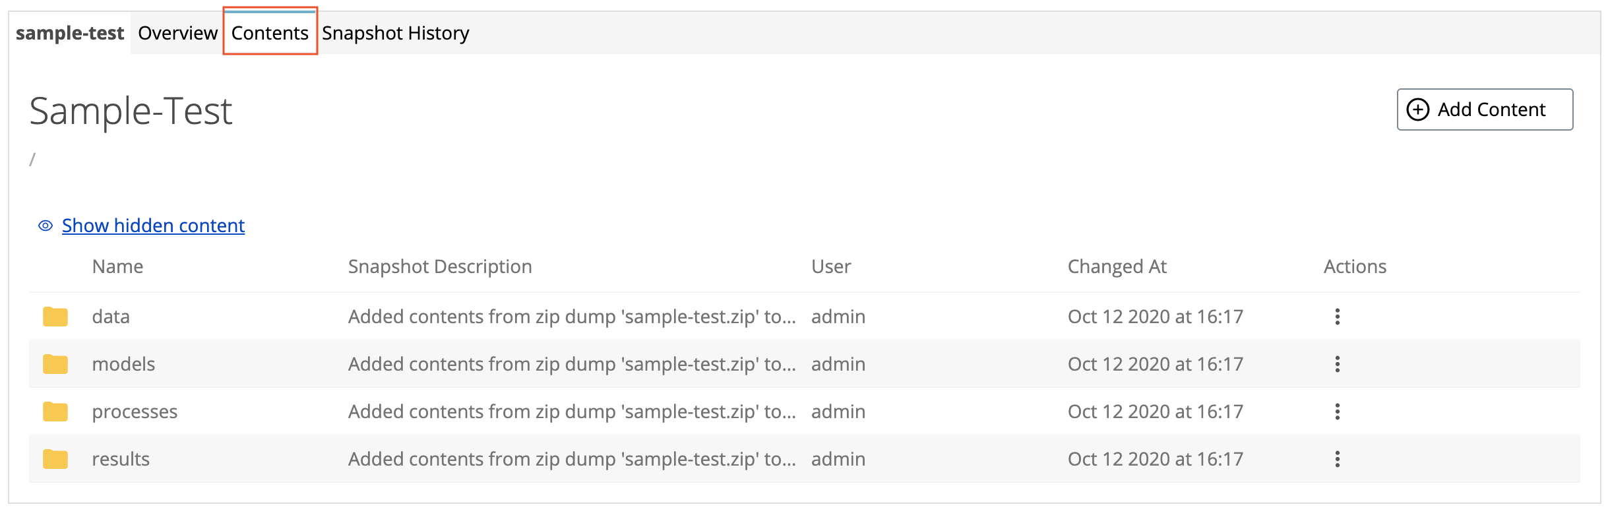Click the models folder icon
1608x521 pixels.
point(55,364)
